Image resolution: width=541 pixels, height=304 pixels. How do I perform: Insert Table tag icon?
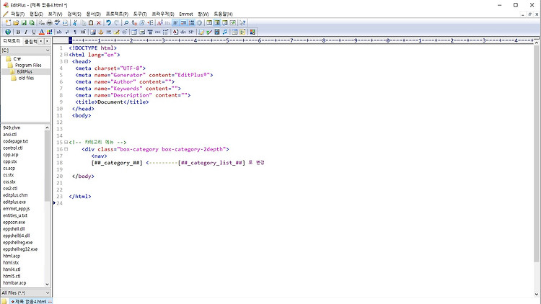pyautogui.click(x=134, y=32)
